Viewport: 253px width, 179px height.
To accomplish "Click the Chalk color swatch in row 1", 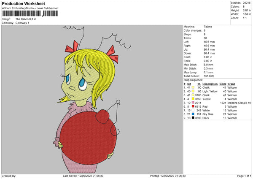I will pyautogui.click(x=193, y=87).
